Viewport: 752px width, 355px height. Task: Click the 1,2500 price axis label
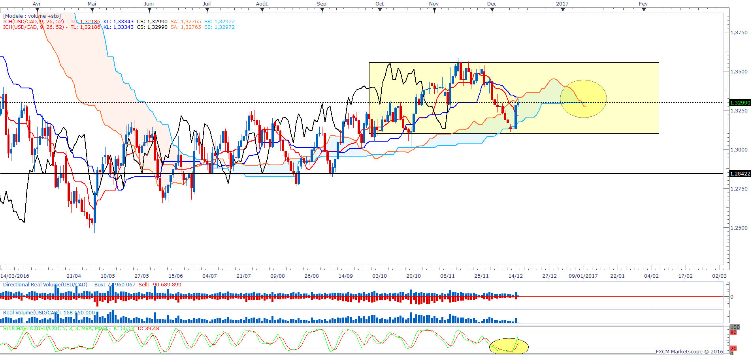(x=739, y=228)
